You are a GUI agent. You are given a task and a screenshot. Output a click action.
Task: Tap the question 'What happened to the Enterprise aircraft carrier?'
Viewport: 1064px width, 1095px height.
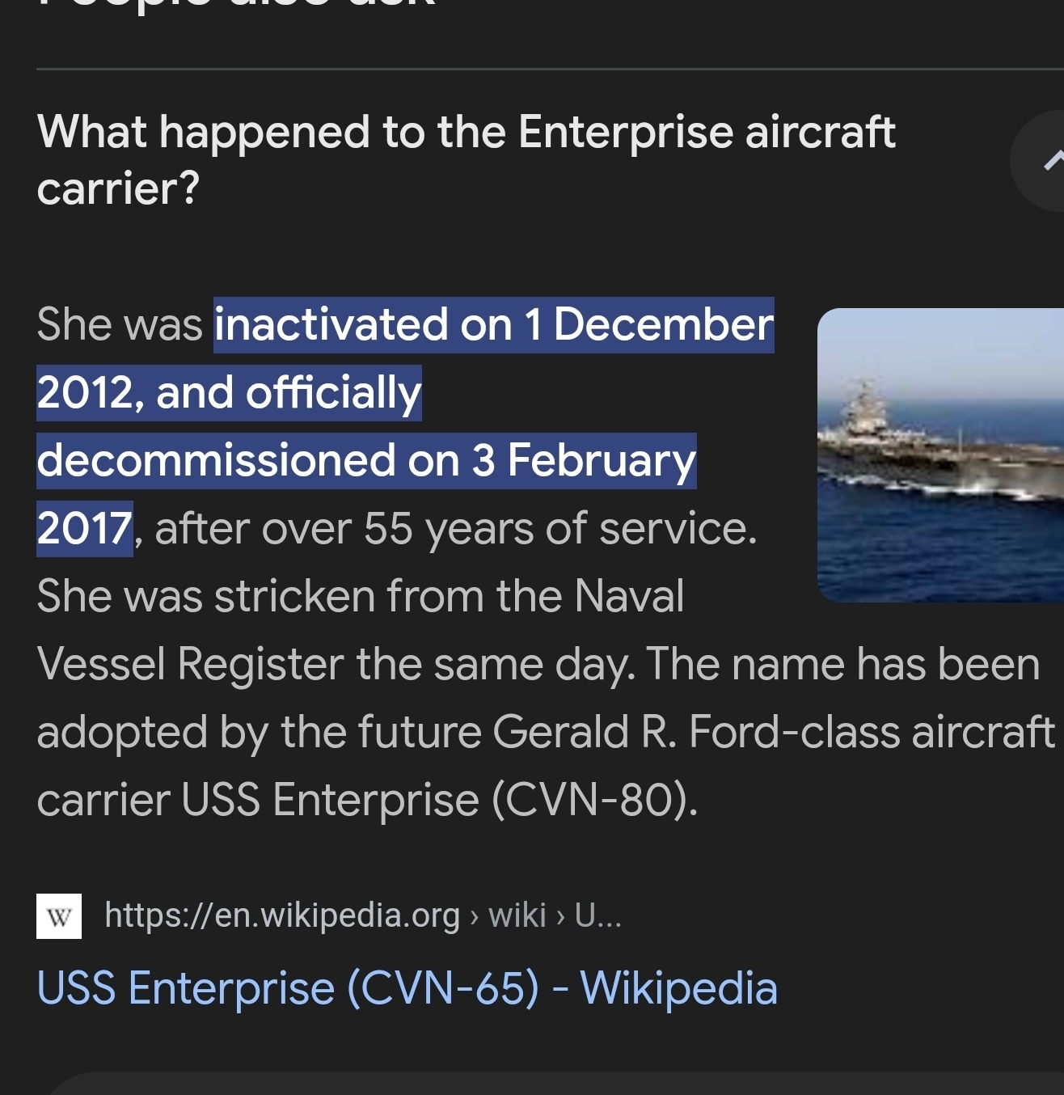[466, 159]
